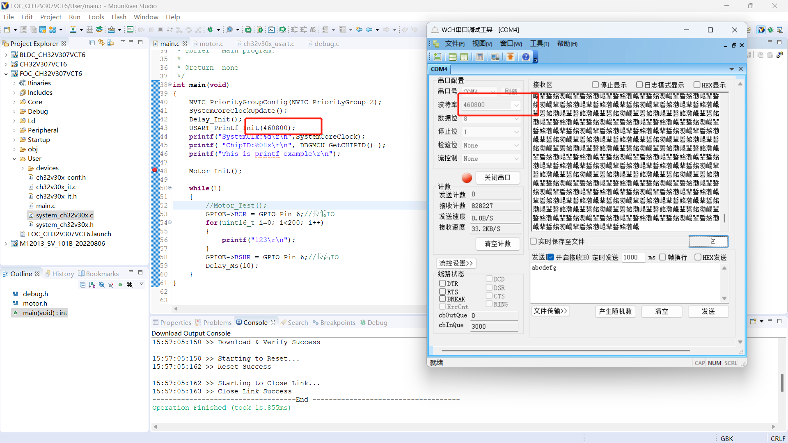Open the 检验位 parity dropdown
The image size is (788, 443).
516,145
